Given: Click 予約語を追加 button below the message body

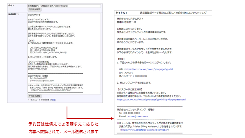Looking at the screenshot, I should coord(34,96).
